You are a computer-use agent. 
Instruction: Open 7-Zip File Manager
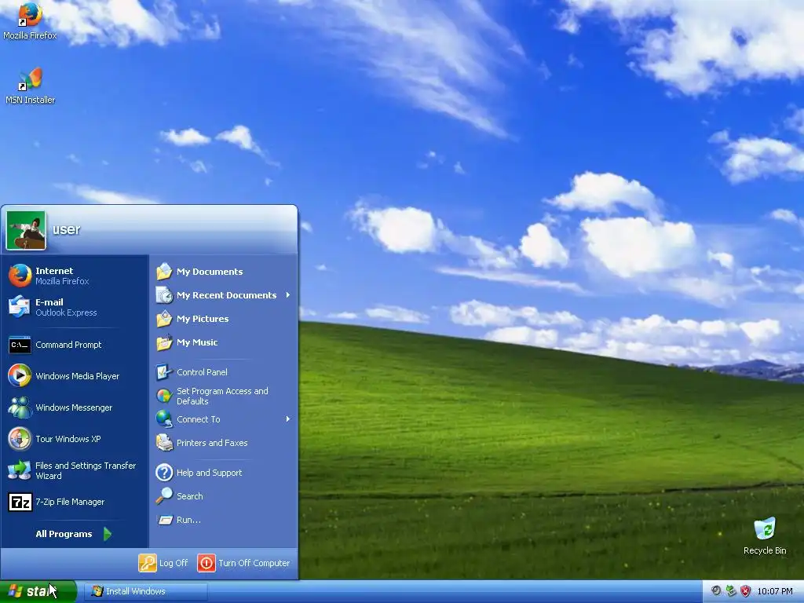coord(75,502)
